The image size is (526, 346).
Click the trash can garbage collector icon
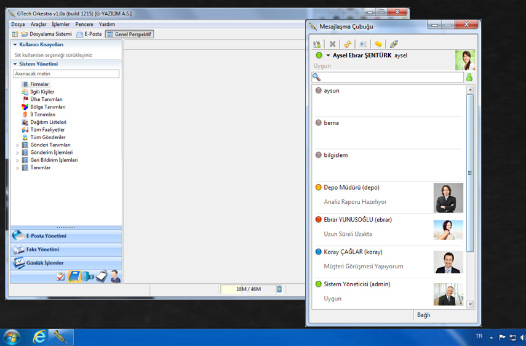279,289
